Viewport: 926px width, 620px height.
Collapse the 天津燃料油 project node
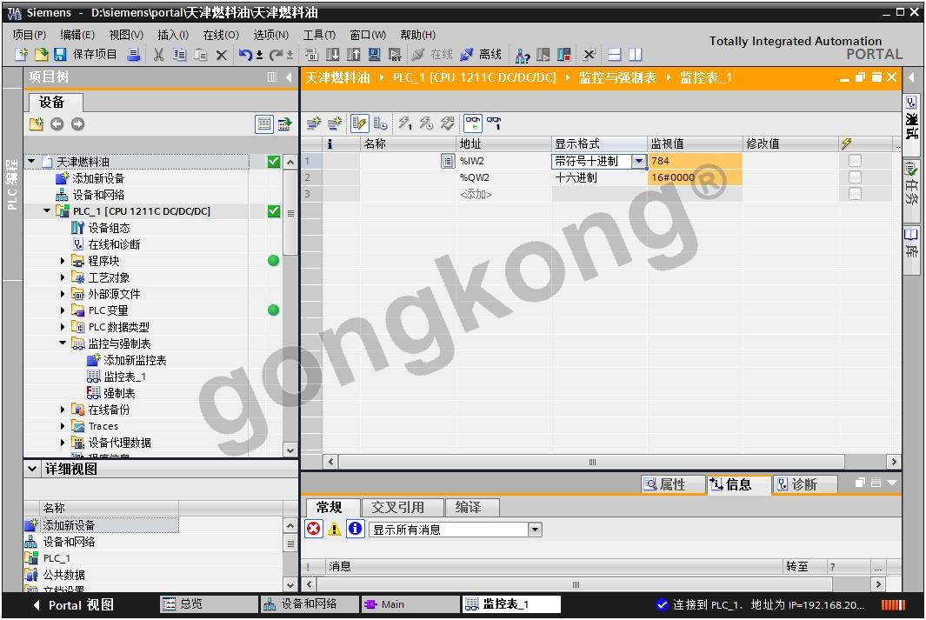click(x=32, y=161)
